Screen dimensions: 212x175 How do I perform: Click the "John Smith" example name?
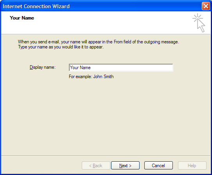(104, 77)
